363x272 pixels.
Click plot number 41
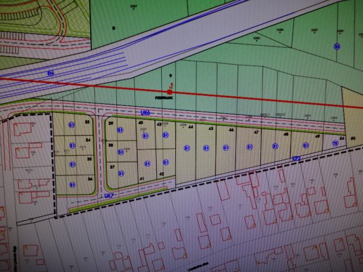click(x=142, y=178)
